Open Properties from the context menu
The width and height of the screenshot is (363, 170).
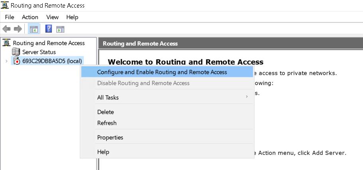tap(110, 138)
